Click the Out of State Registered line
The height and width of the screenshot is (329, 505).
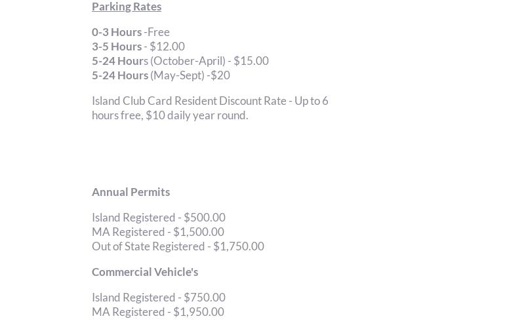click(149, 246)
